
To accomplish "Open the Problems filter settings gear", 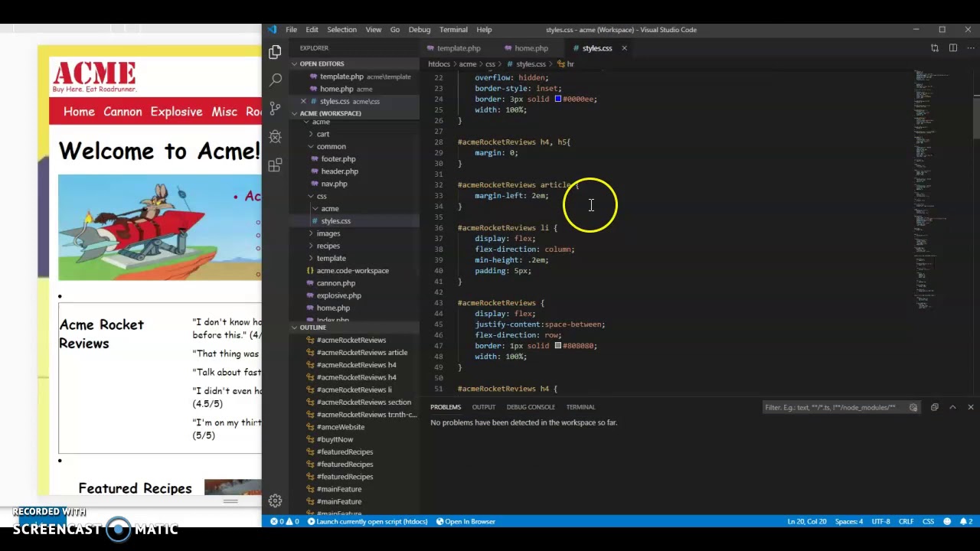I will [x=913, y=407].
